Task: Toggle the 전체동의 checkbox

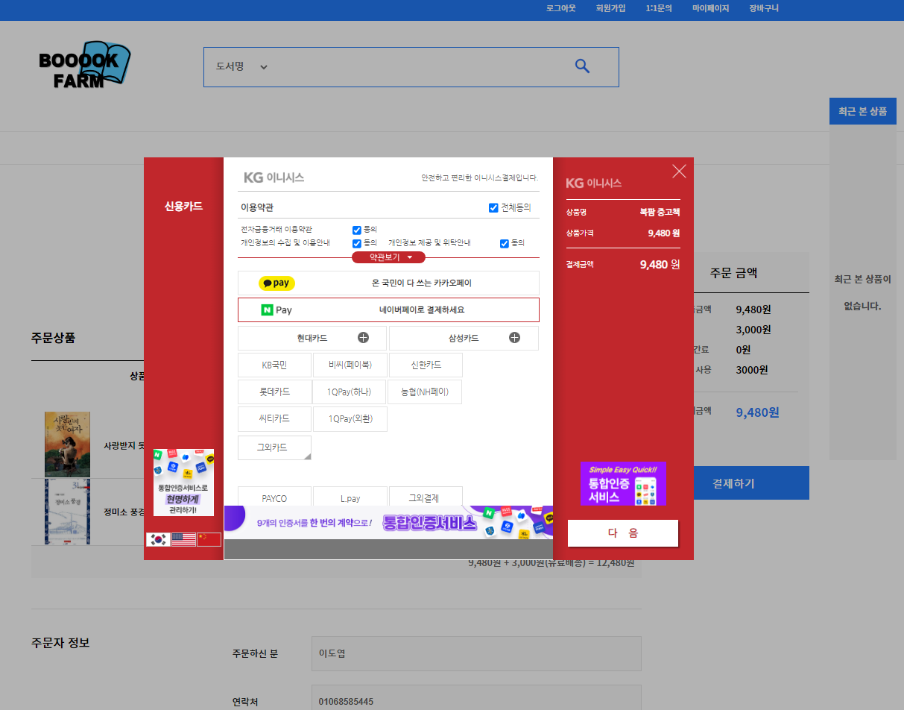Action: (493, 208)
